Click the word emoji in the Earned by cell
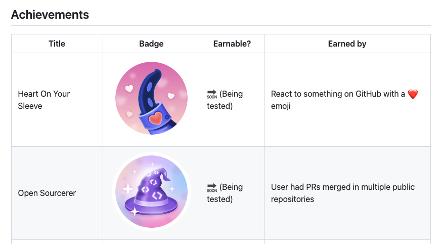Screen dimensions: 441x244 (x=281, y=106)
